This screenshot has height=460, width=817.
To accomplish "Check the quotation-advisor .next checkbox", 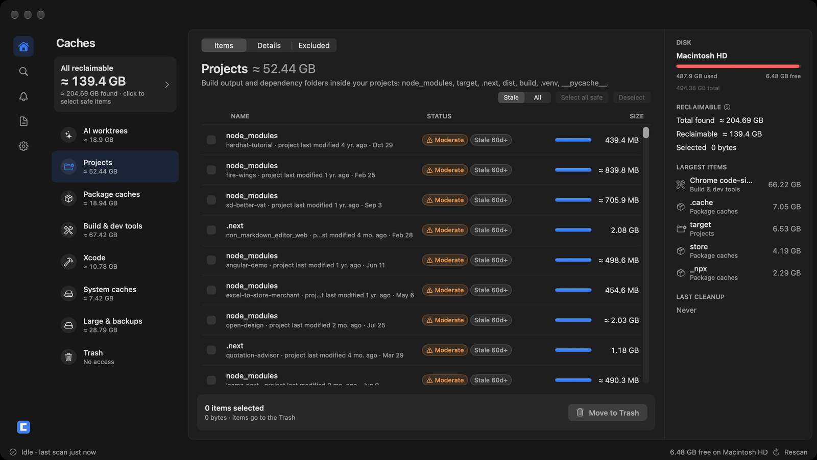I will coord(211,350).
